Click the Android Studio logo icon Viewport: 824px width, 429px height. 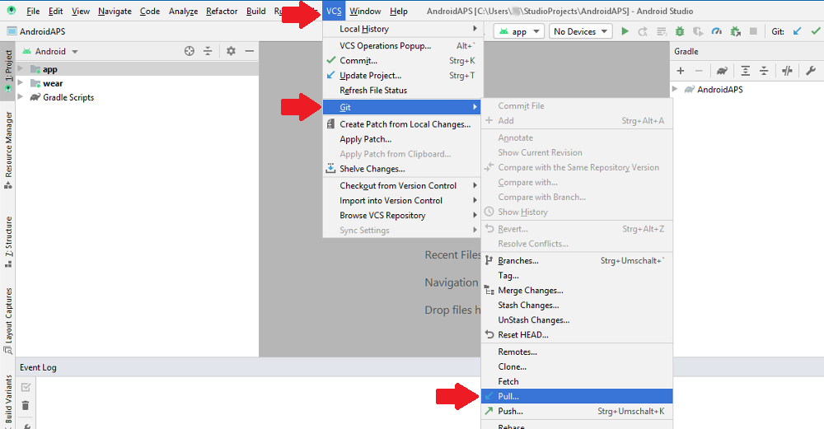pos(11,11)
